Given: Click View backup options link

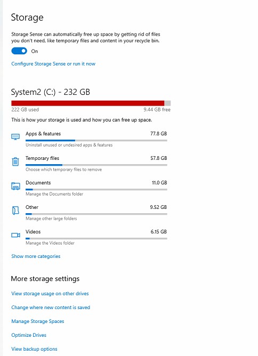Looking at the screenshot, I should point(34,349).
